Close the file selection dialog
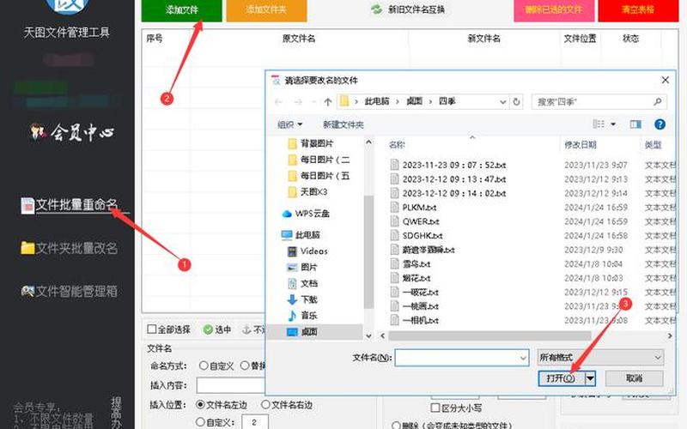 coord(665,80)
